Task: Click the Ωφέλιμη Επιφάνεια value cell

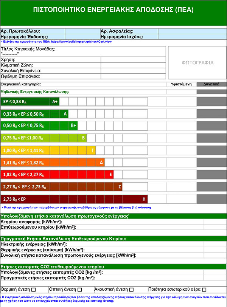Action: click(133, 76)
